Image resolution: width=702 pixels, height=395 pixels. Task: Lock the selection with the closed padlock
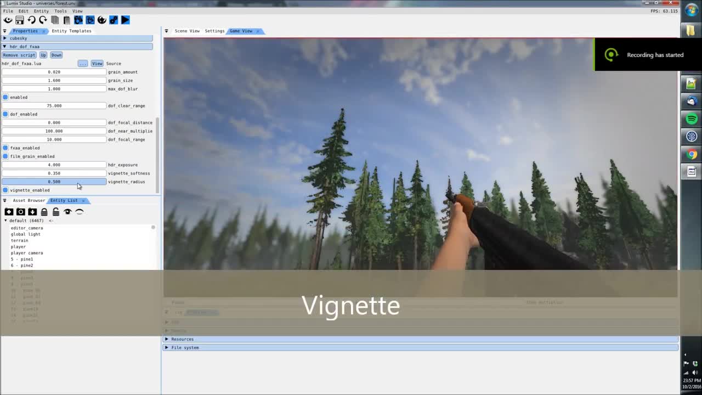click(x=44, y=212)
